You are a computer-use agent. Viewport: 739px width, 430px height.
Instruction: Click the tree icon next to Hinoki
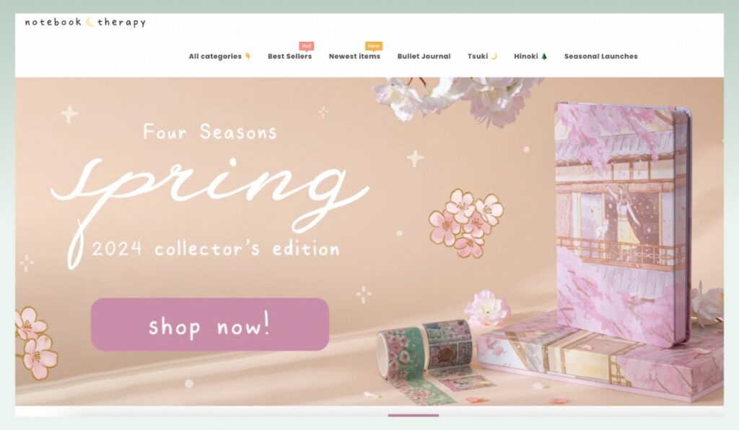click(544, 56)
